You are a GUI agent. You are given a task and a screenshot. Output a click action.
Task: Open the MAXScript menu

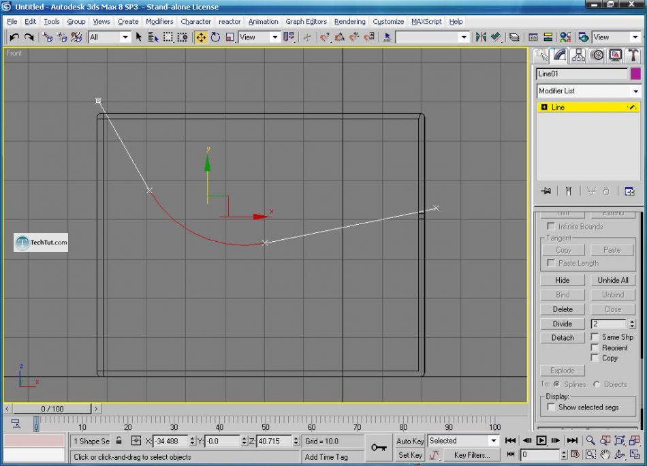[426, 22]
